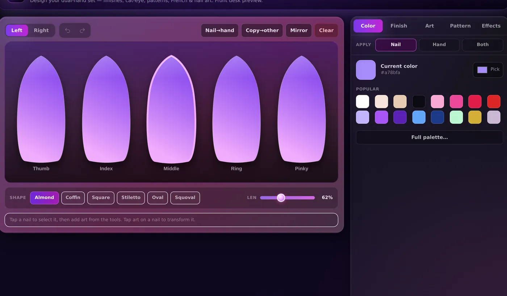This screenshot has width=507, height=296.
Task: Pick the deep violet swatch
Action: pos(400,117)
